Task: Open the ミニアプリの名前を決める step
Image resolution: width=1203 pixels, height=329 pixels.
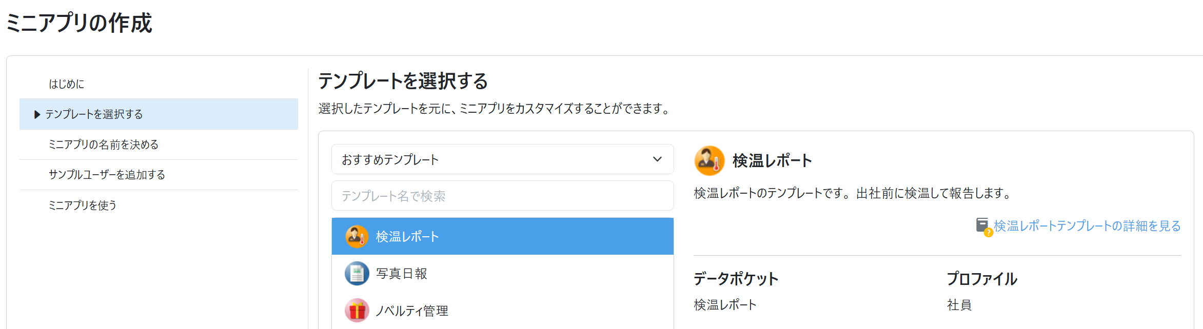Action: [104, 145]
